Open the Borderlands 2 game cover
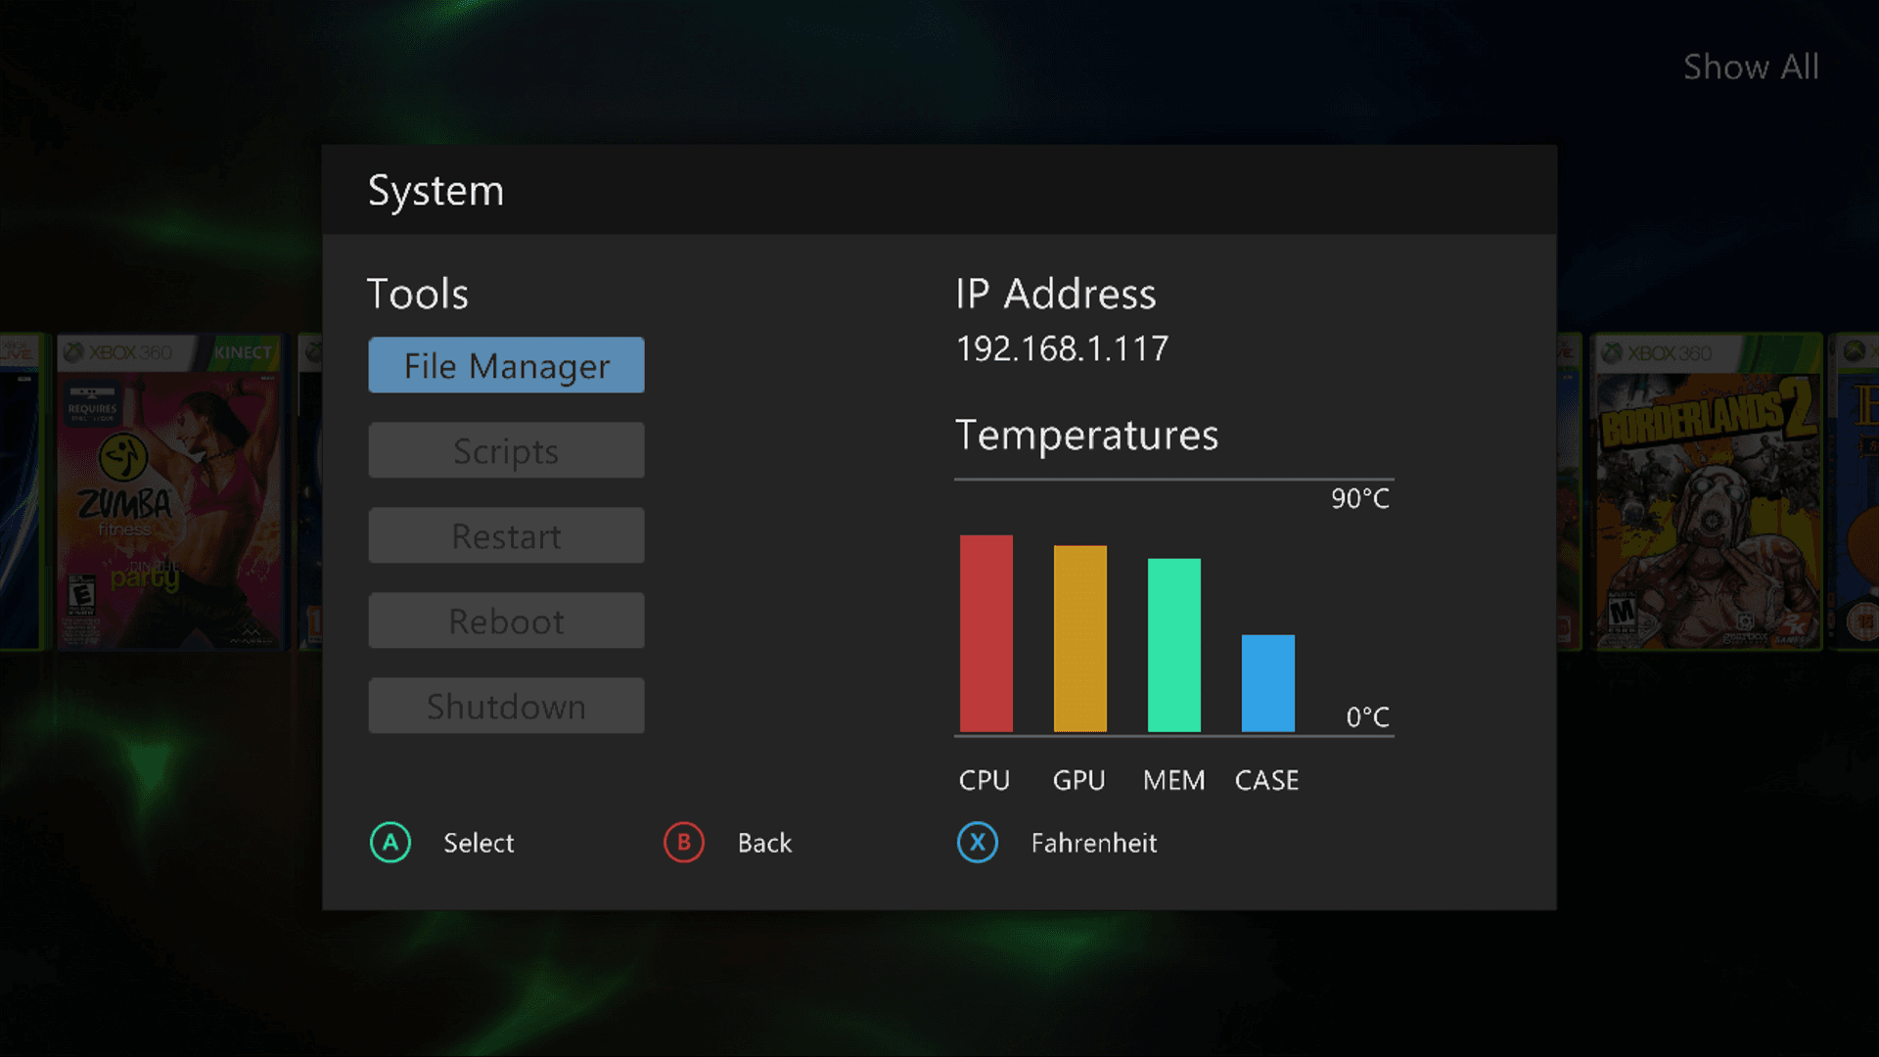 pos(1707,489)
